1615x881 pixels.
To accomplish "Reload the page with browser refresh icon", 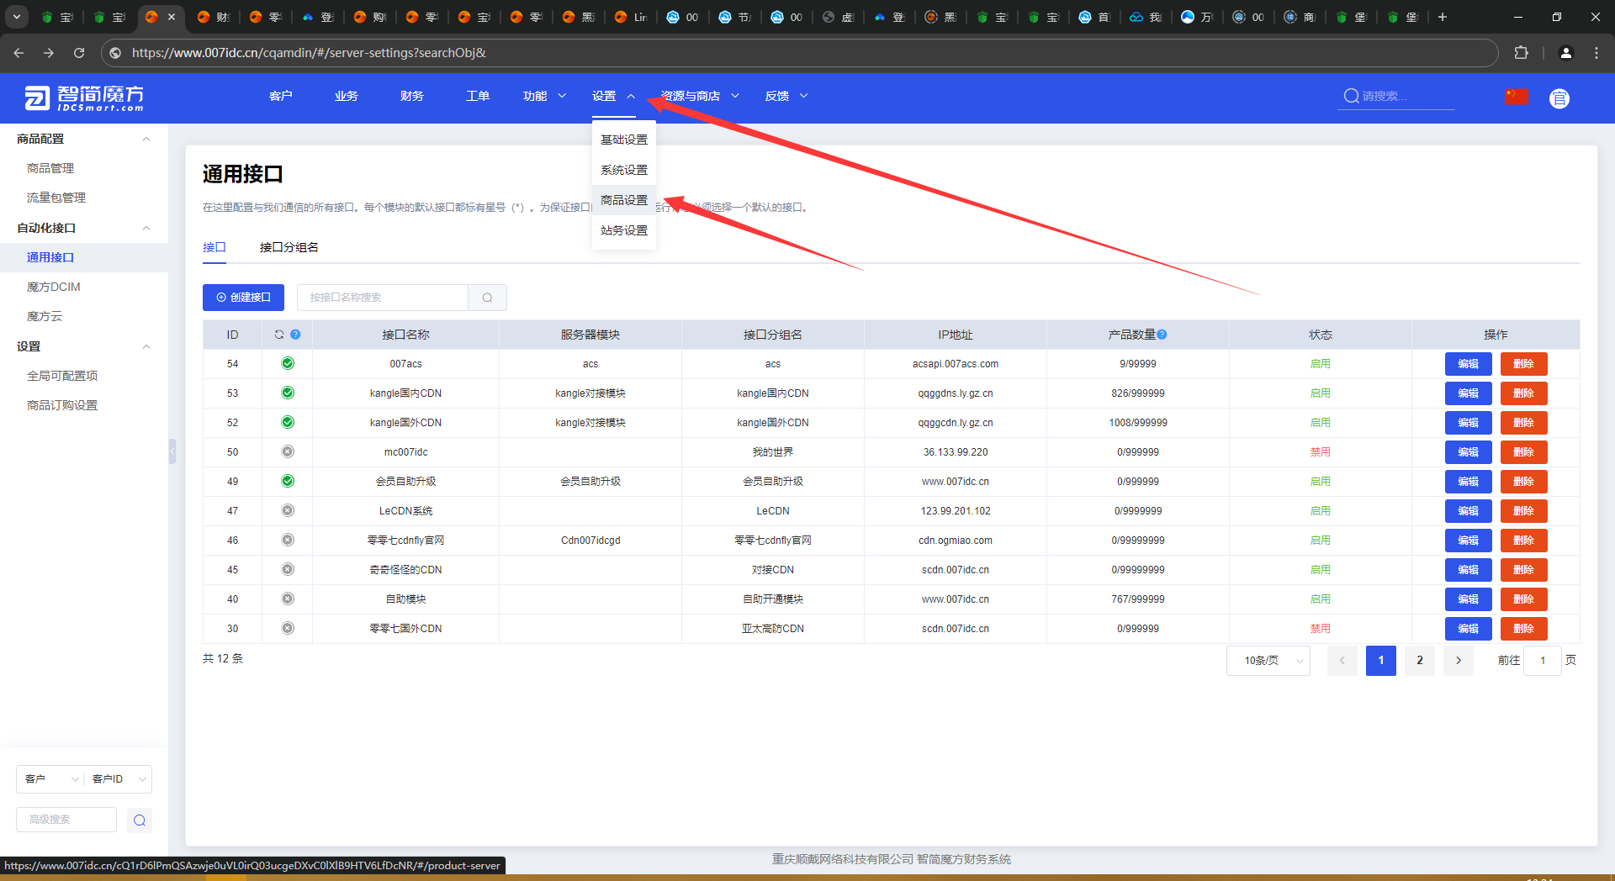I will (79, 53).
